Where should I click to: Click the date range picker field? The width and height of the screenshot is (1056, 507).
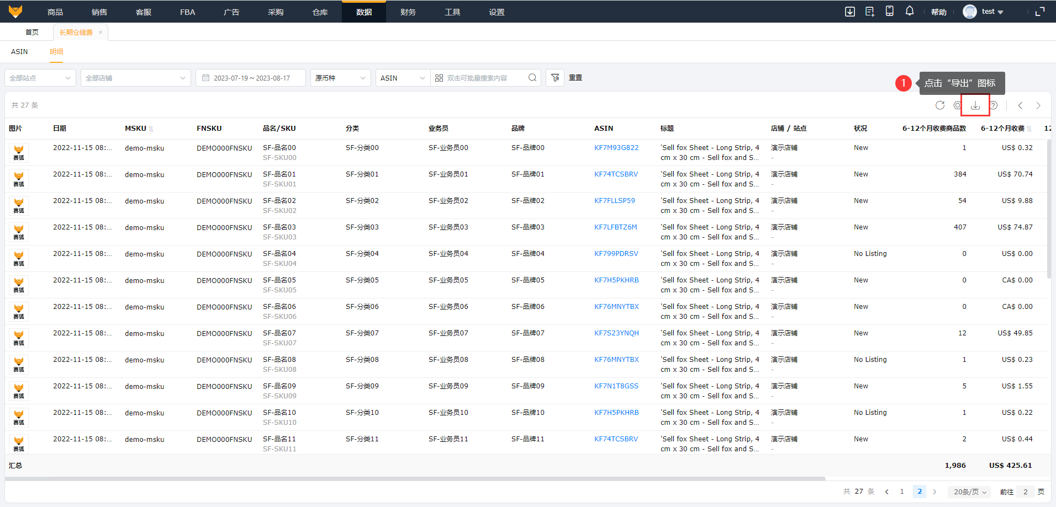point(251,78)
